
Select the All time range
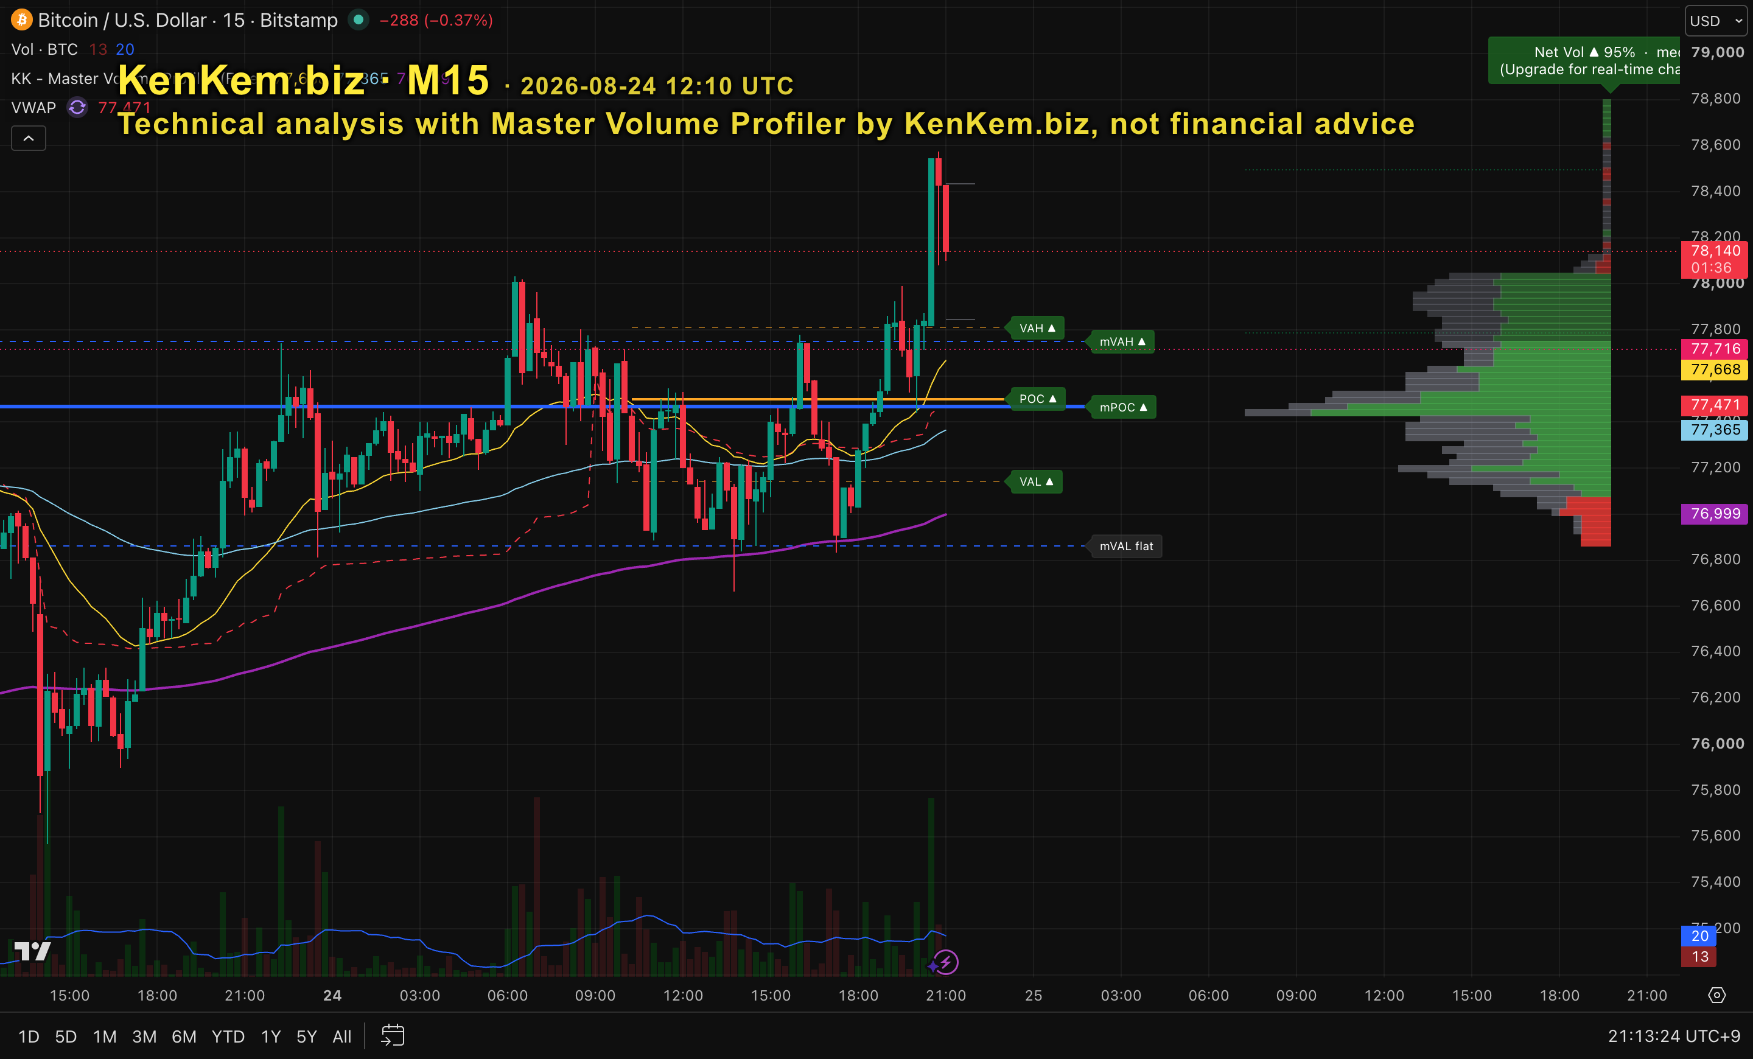342,1036
